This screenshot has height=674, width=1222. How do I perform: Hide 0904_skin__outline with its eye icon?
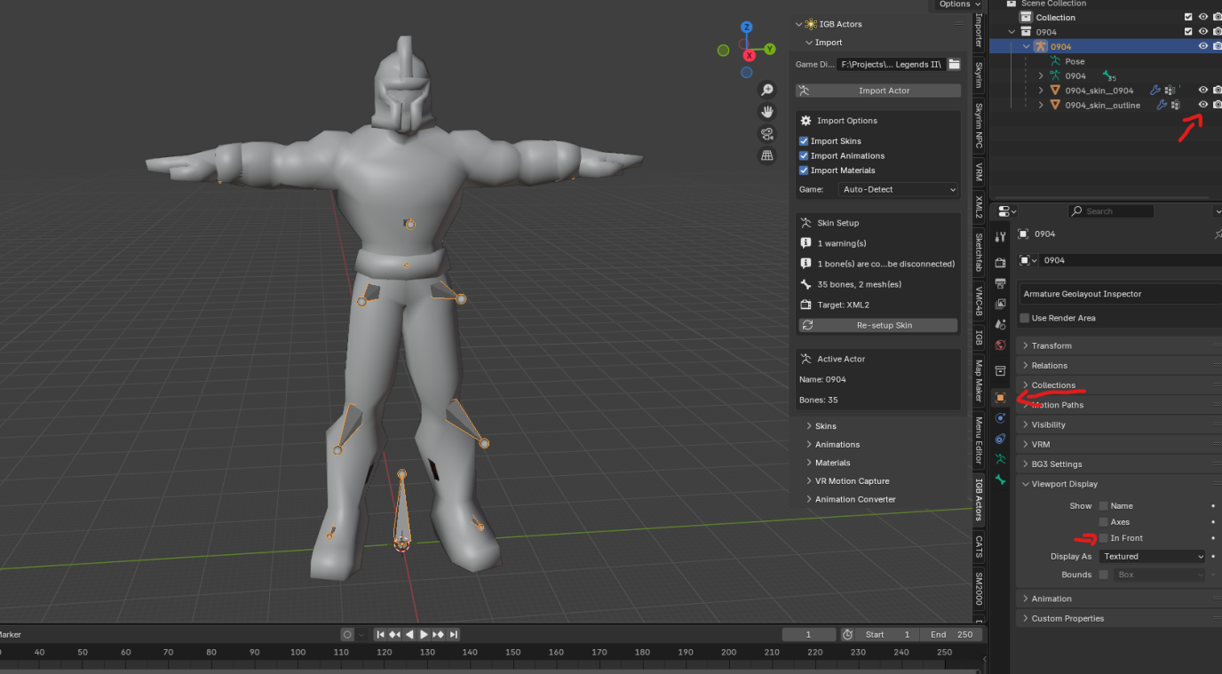tap(1203, 105)
